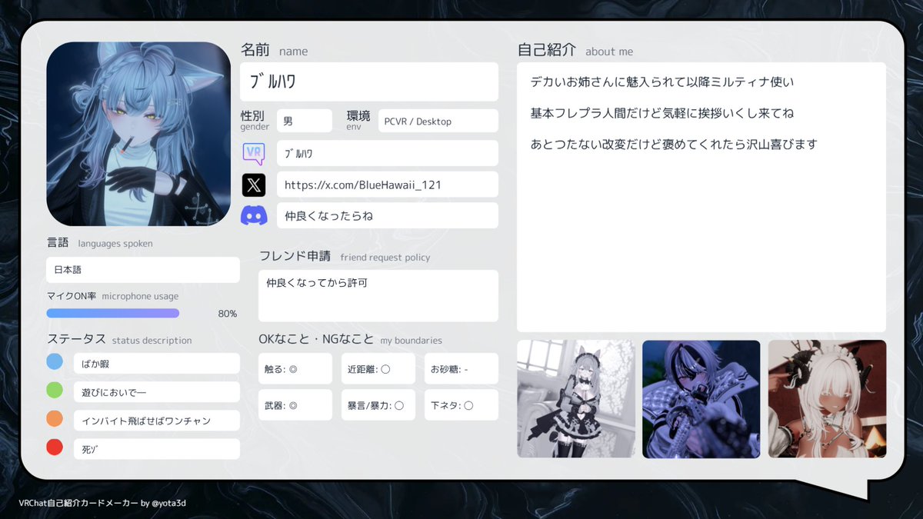Click the 暴言/暴力: ○ boundary box

tap(378, 404)
